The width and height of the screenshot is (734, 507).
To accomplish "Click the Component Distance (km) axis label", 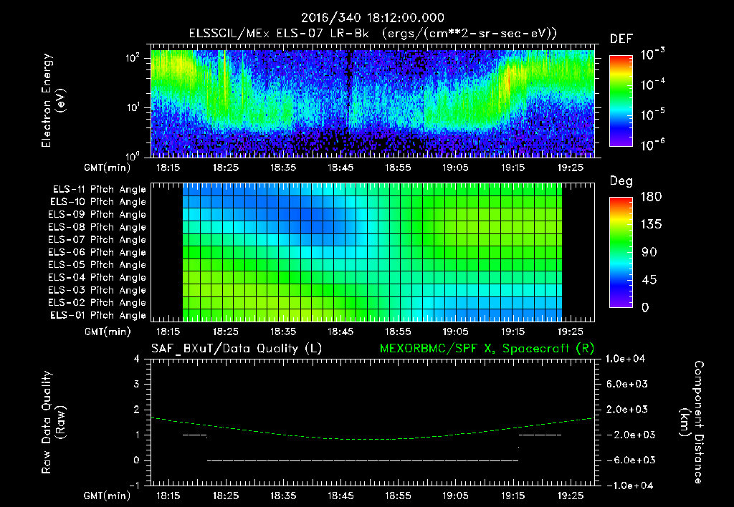I will pyautogui.click(x=691, y=422).
